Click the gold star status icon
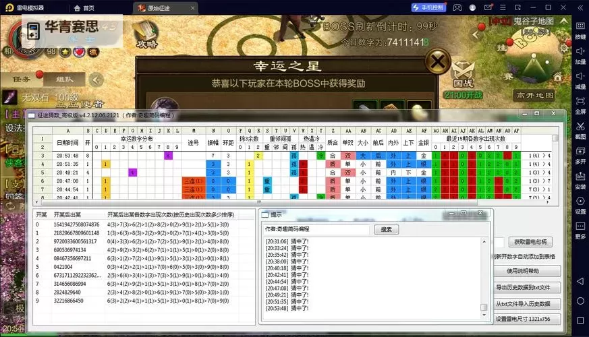This screenshot has width=589, height=337. coord(65,52)
